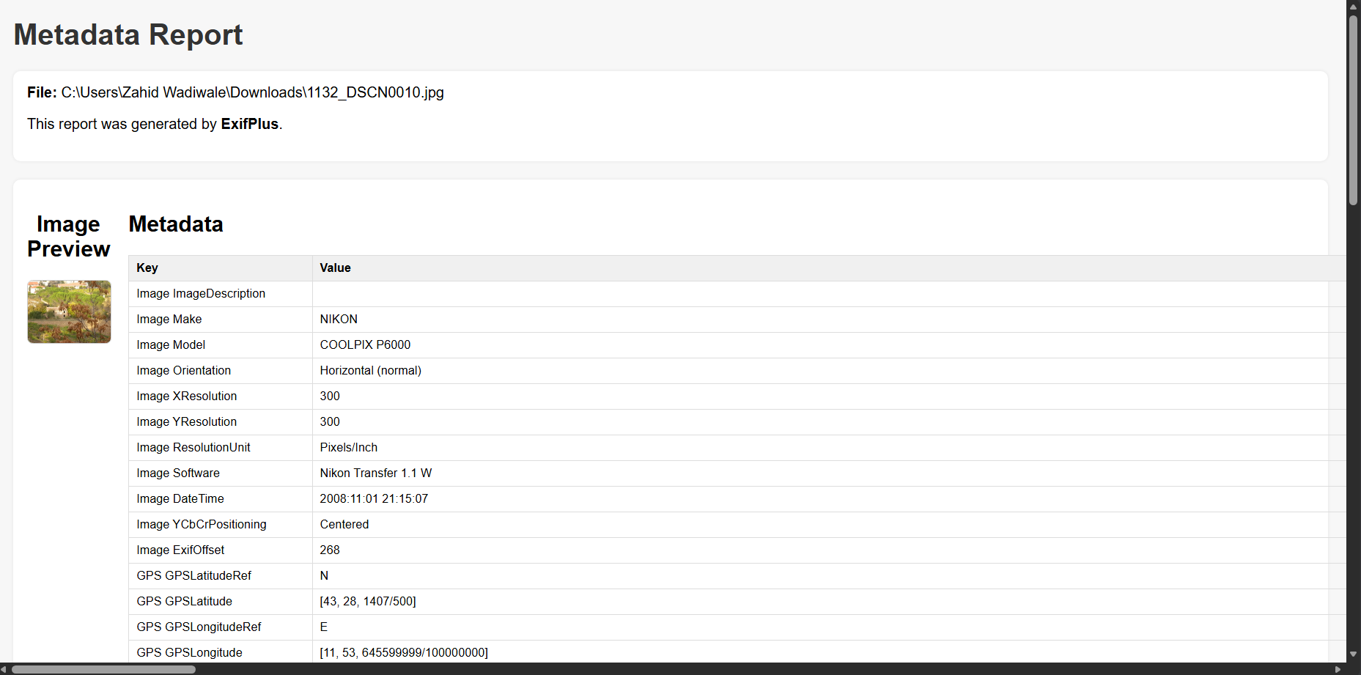Select the Image YCbCrPositioning key cell
Screen dimensions: 1361x675
[x=221, y=525]
